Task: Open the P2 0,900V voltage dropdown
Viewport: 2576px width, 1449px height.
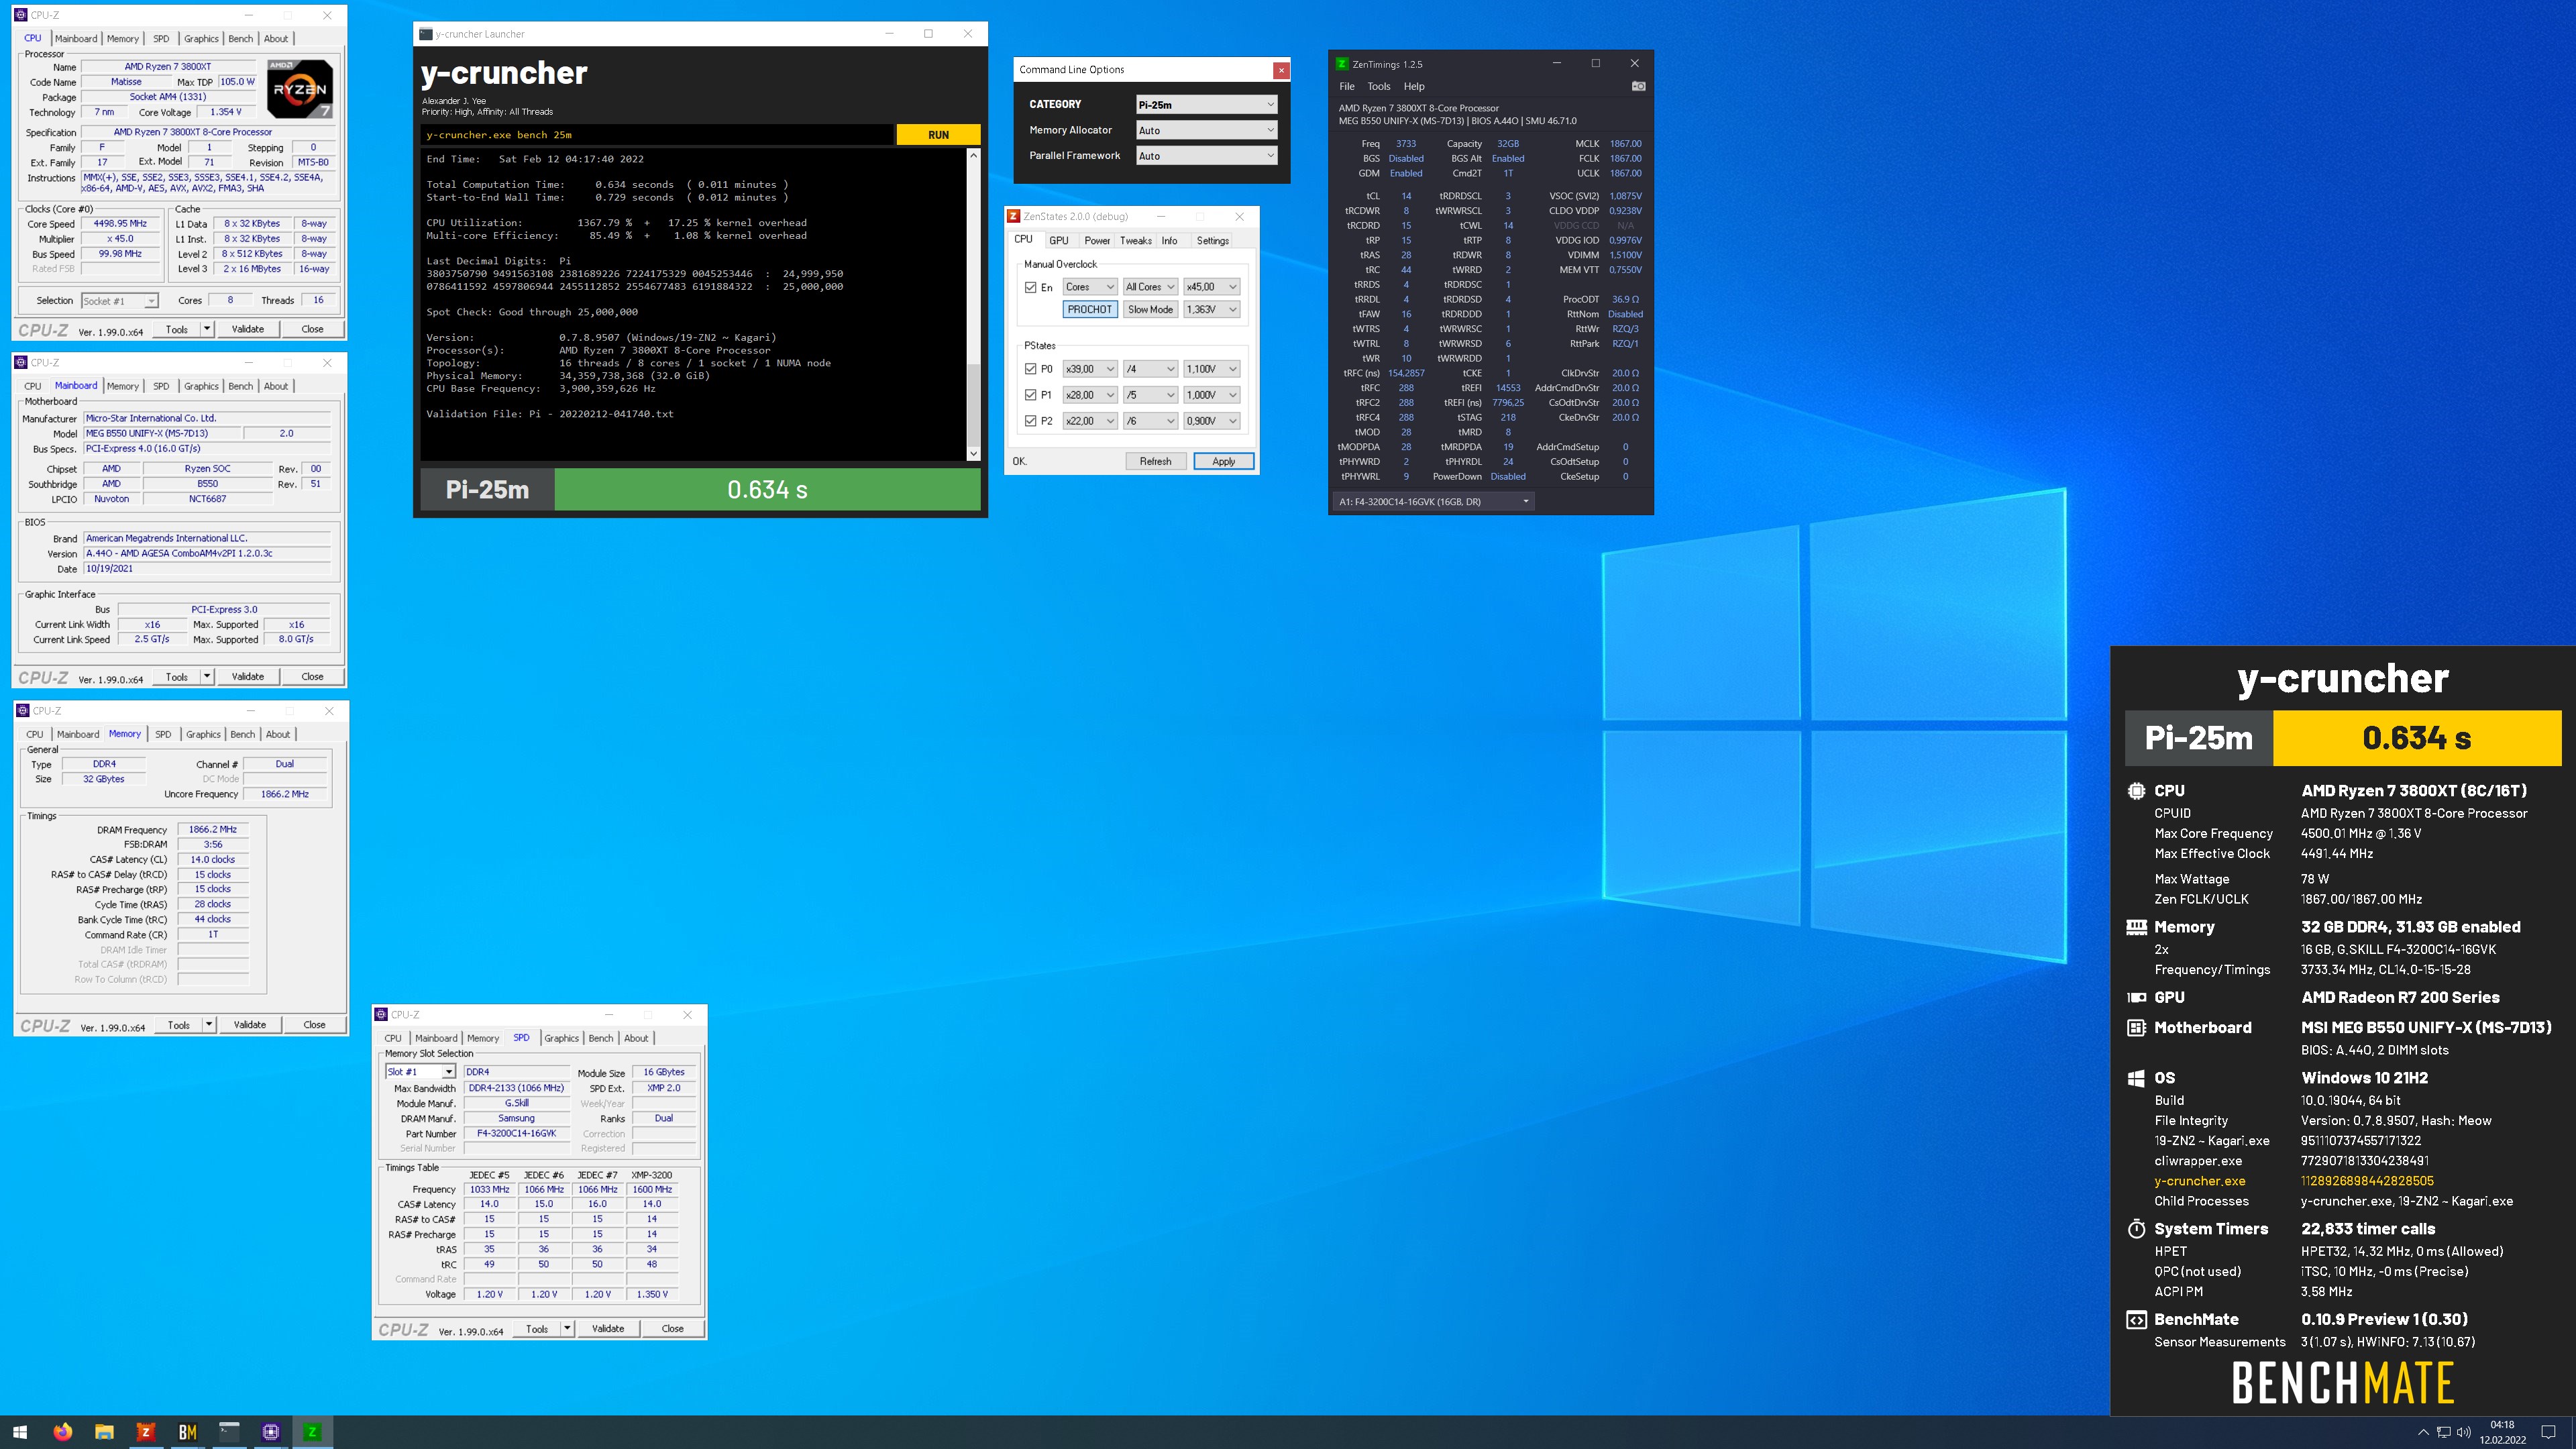Action: 1212,421
